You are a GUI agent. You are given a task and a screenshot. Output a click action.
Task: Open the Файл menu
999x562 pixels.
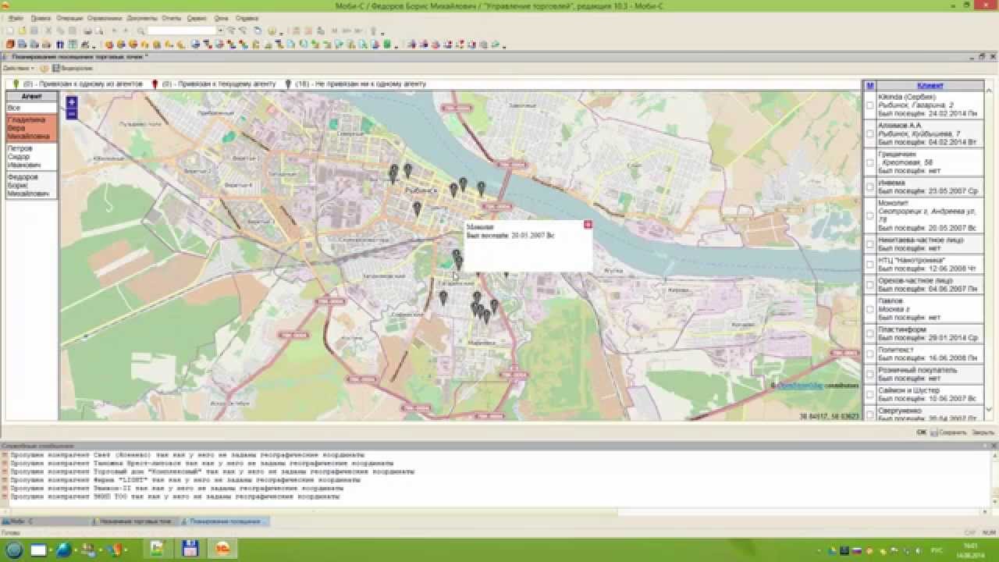(16, 18)
